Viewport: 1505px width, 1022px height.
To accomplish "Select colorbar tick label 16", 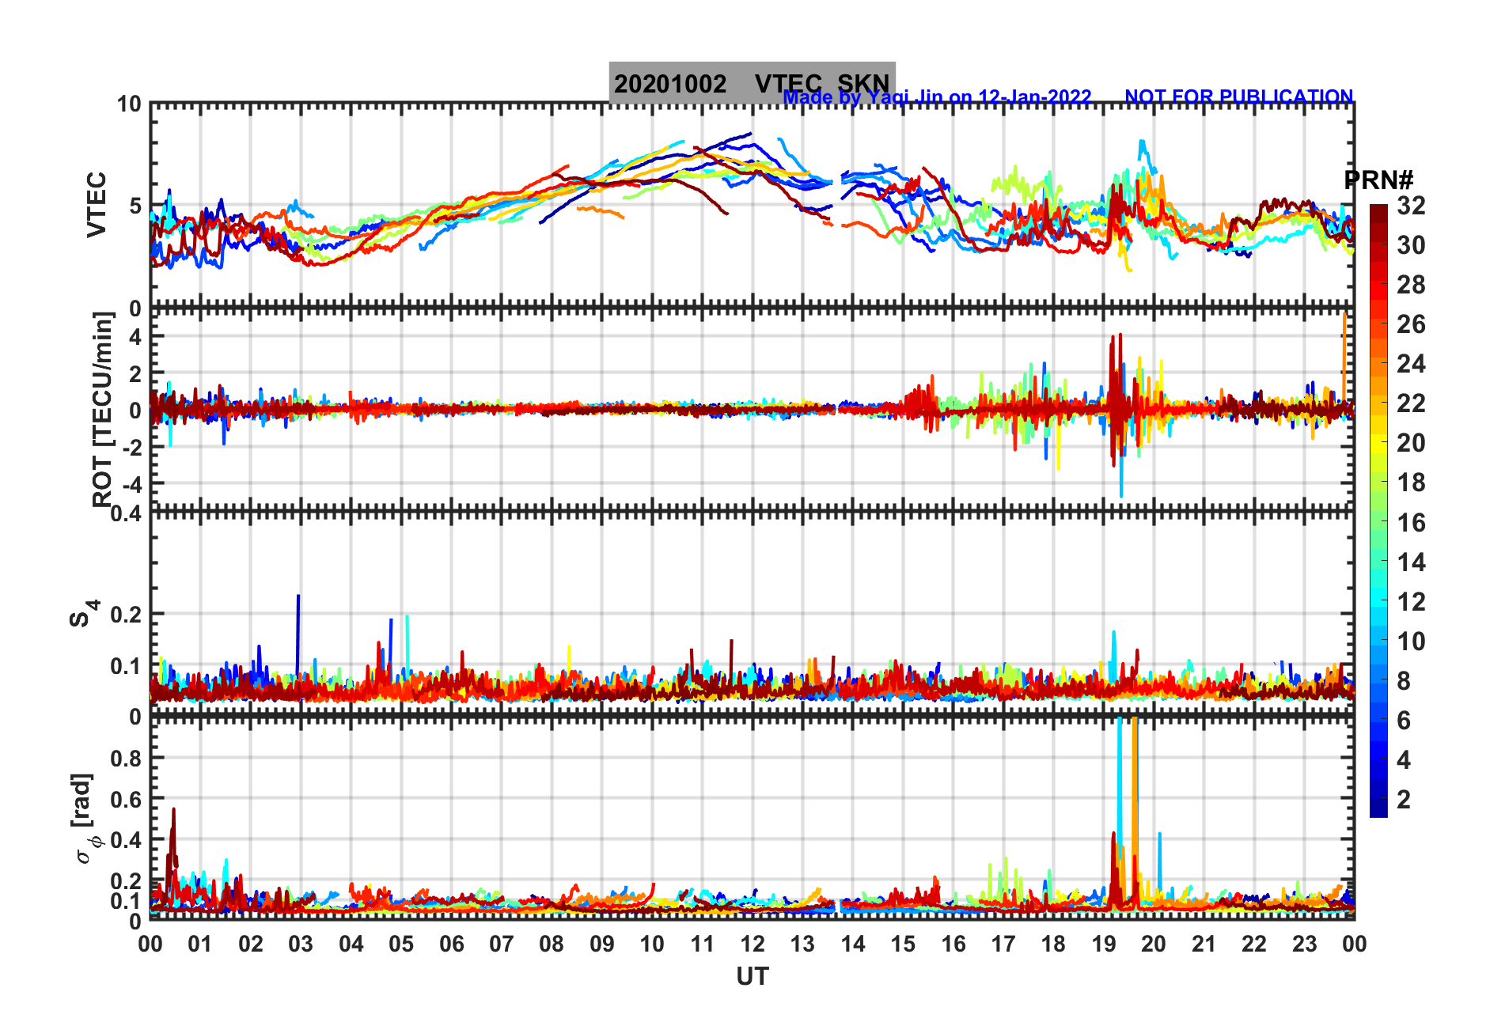I will [1411, 523].
